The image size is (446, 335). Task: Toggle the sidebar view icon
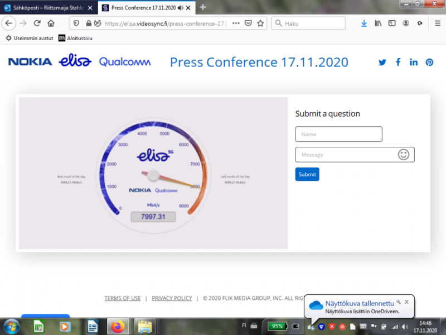392,23
